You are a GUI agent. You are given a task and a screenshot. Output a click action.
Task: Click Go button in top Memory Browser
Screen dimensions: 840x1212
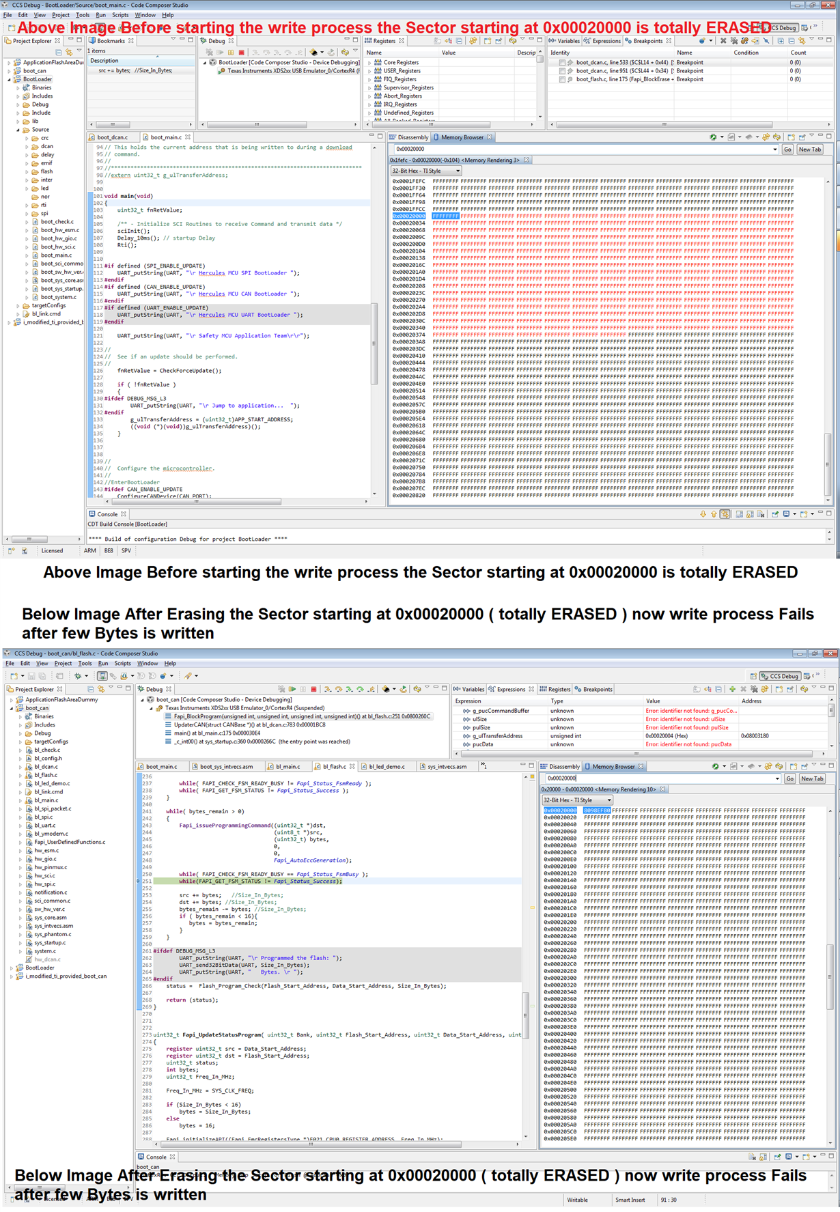point(787,149)
